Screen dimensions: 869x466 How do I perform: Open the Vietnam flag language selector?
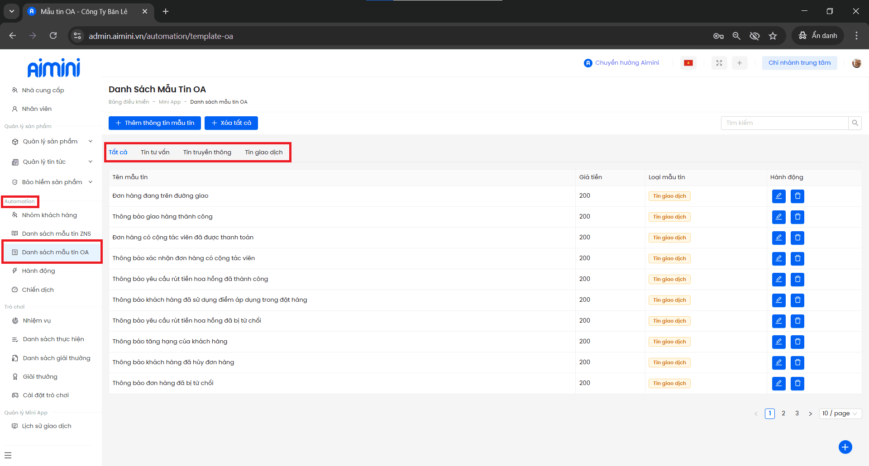[x=688, y=63]
